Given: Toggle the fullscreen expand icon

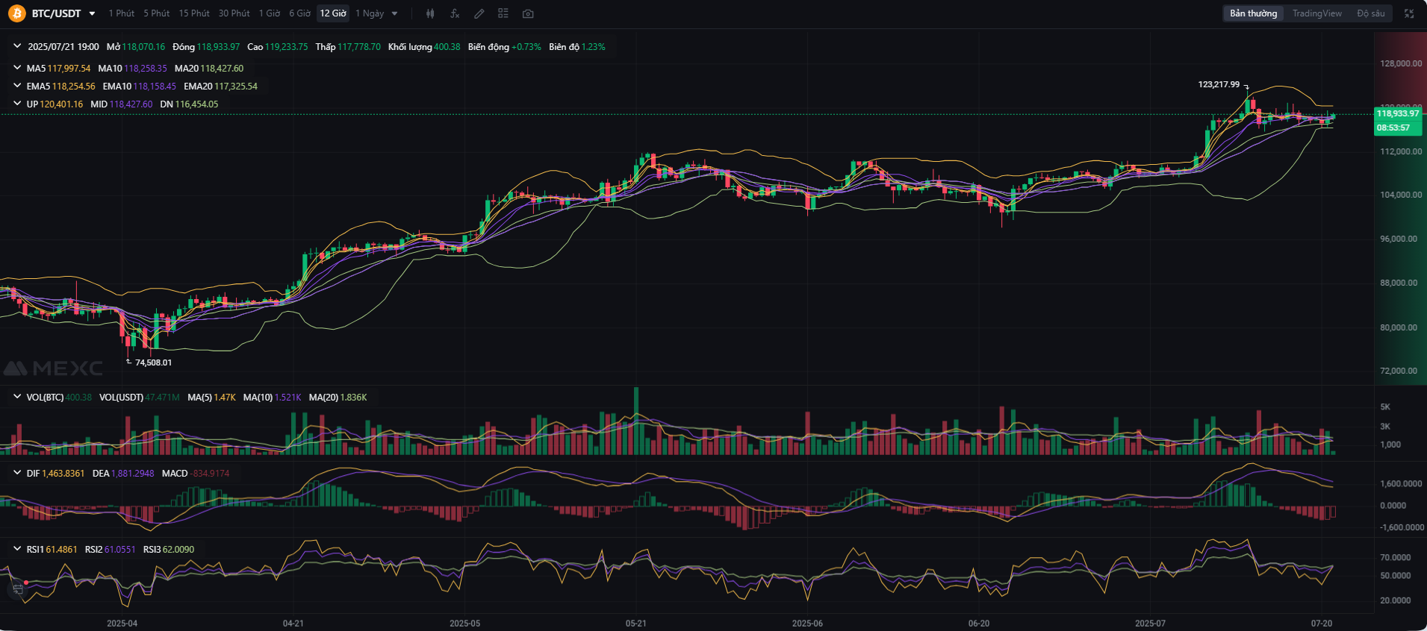Looking at the screenshot, I should click(1409, 13).
